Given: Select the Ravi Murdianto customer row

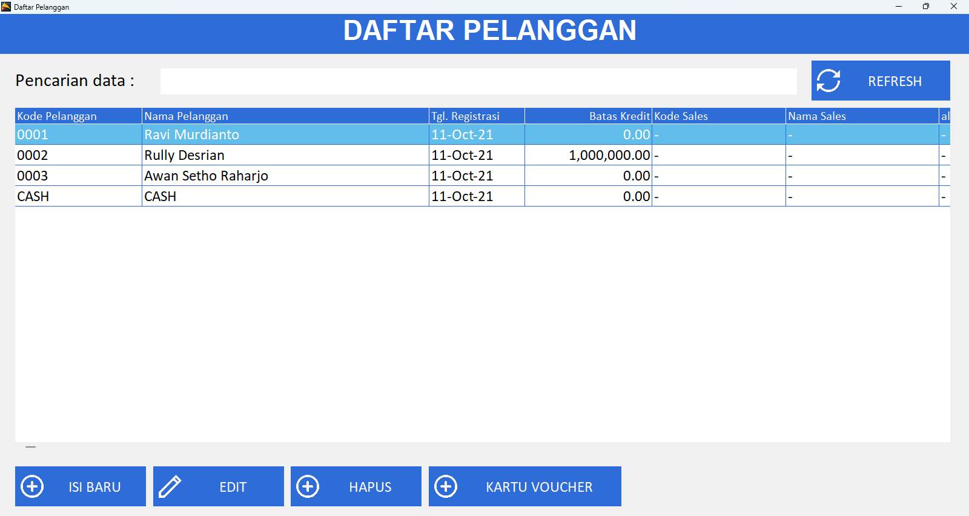Looking at the screenshot, I should click(x=191, y=134).
